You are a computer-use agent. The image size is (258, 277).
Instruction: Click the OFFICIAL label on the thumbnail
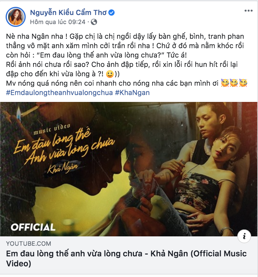click(x=33, y=227)
